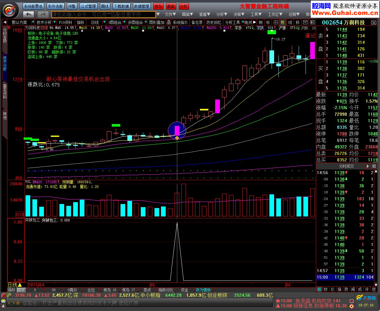
Task: Click the 条件选股 button
Action: [55, 6]
